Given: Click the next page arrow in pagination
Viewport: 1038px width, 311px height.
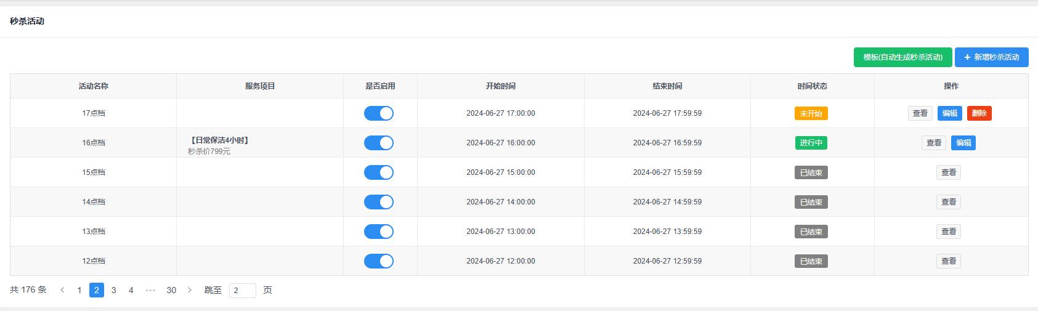Looking at the screenshot, I should point(190,290).
